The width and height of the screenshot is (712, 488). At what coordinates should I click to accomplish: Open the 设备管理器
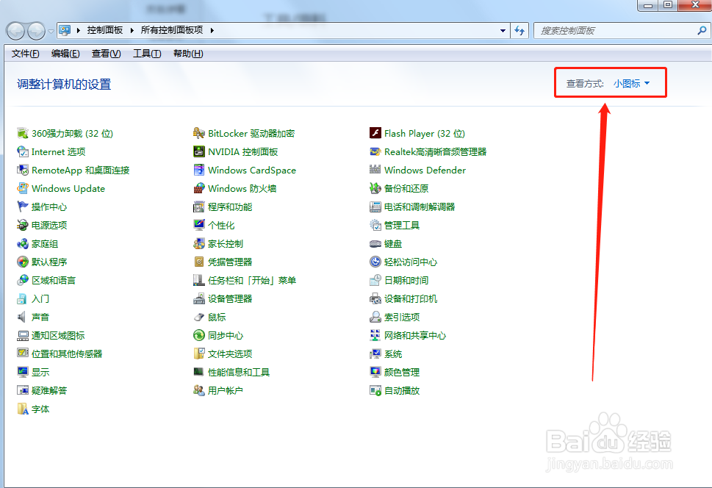(231, 298)
